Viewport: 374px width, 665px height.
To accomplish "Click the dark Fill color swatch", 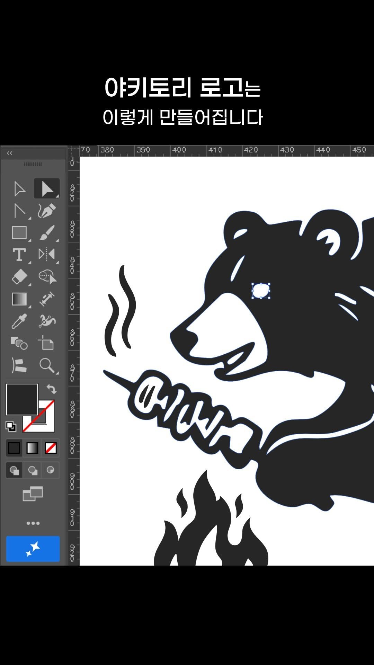I will click(22, 399).
